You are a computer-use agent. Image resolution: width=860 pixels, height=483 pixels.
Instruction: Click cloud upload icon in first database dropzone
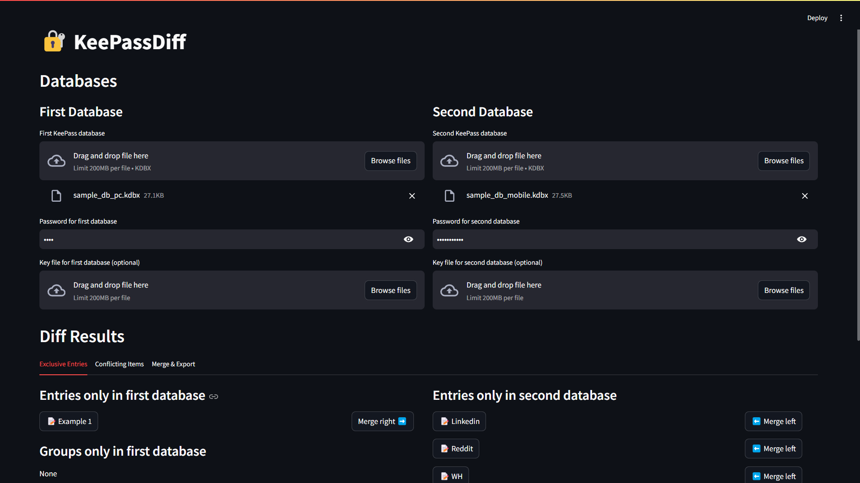[x=56, y=161]
